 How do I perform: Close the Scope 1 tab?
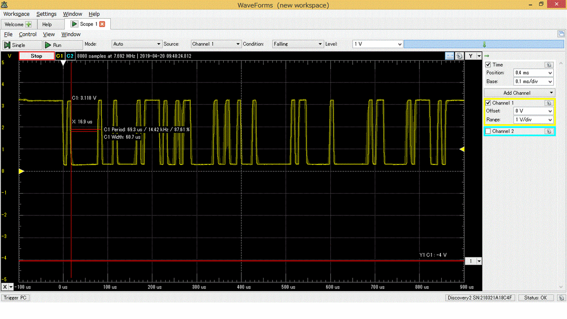[x=102, y=24]
